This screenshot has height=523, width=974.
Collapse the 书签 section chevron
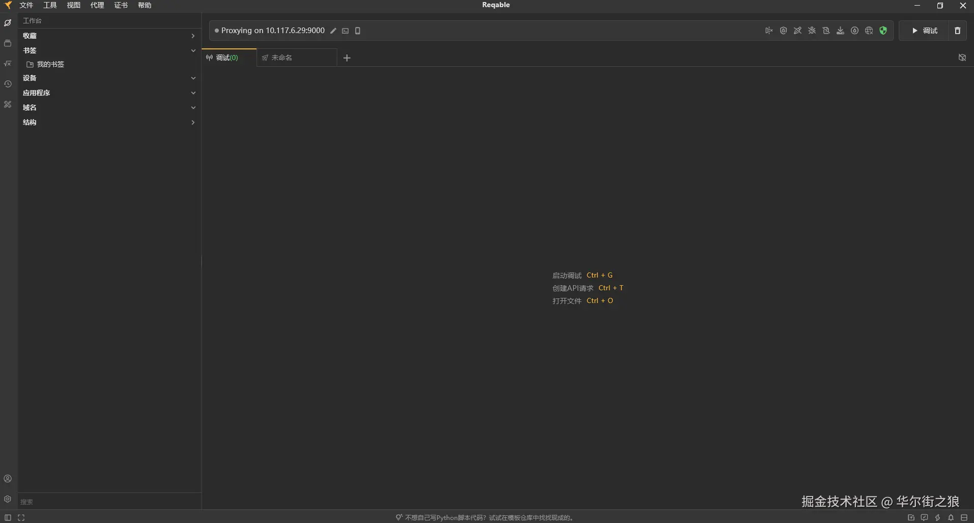pyautogui.click(x=193, y=50)
